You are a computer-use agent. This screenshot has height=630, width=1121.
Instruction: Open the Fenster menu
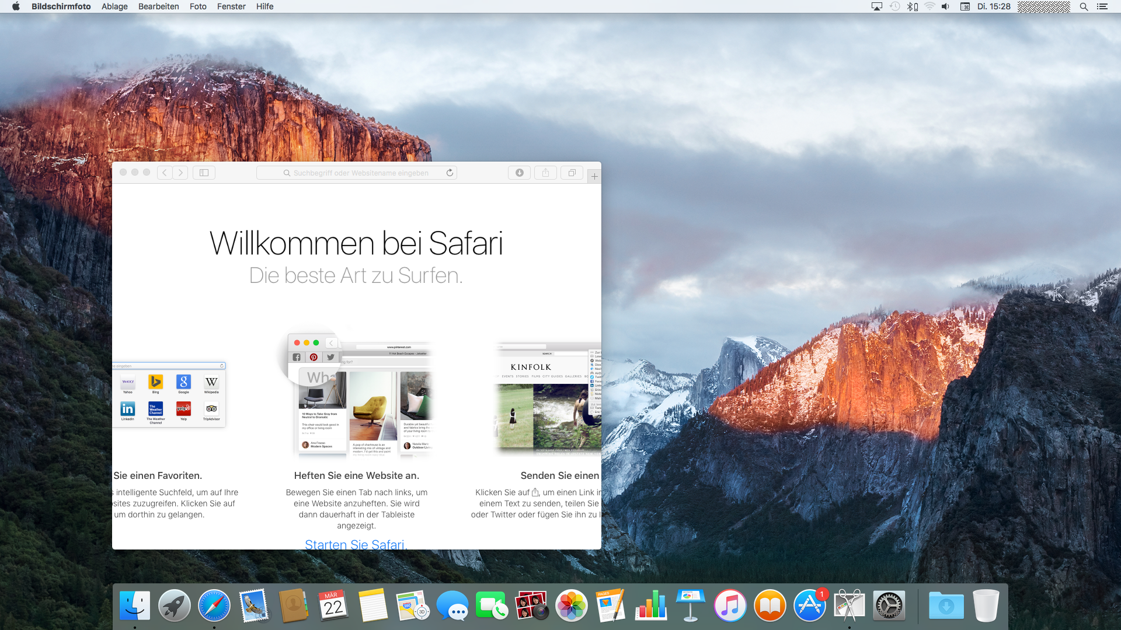tap(231, 6)
